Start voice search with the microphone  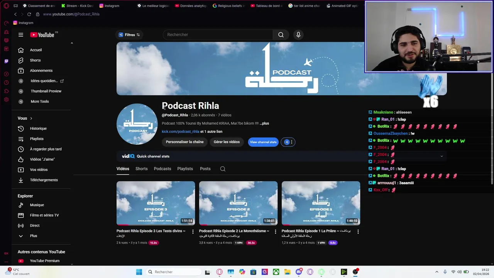click(x=298, y=35)
